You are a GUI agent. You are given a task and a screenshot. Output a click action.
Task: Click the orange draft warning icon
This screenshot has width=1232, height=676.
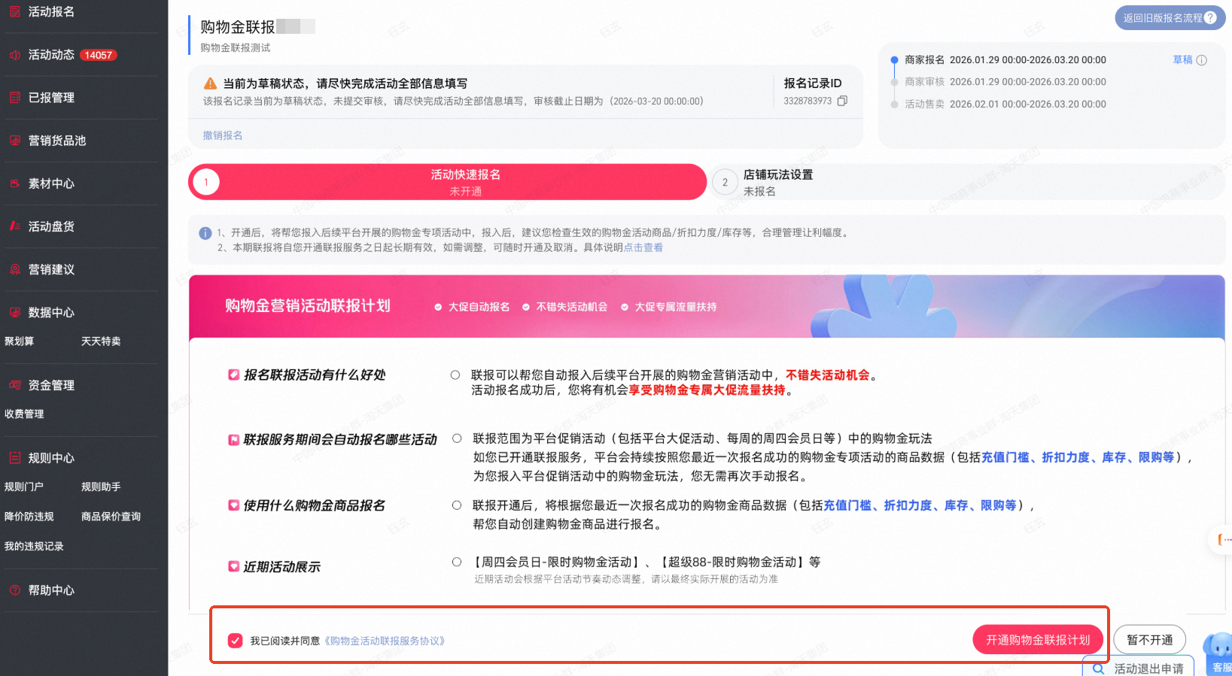210,83
